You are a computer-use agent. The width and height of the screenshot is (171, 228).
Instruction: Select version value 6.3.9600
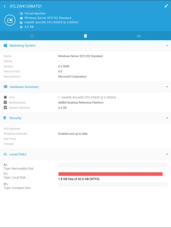pyautogui.click(x=64, y=66)
